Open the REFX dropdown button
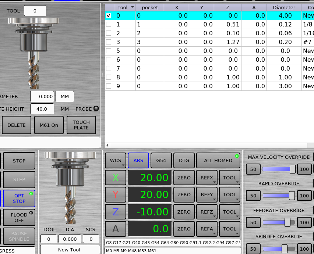314x254 pixels. coord(207,178)
